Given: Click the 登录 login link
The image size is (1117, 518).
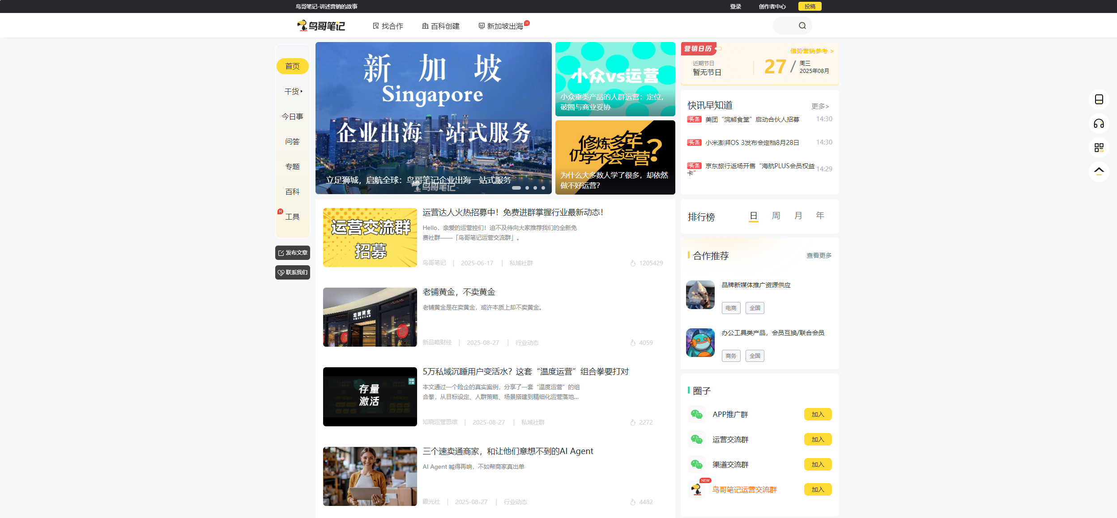Looking at the screenshot, I should pos(735,6).
